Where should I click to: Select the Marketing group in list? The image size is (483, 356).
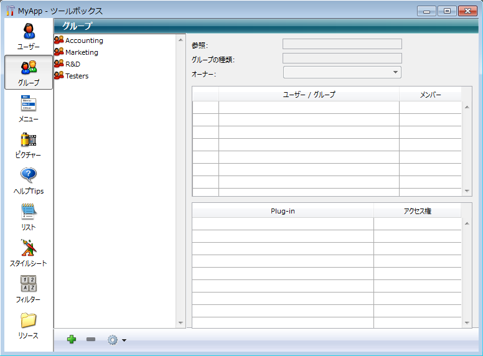tap(81, 52)
